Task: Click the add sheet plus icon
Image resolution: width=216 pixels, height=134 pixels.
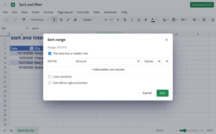Action: pos(5,130)
